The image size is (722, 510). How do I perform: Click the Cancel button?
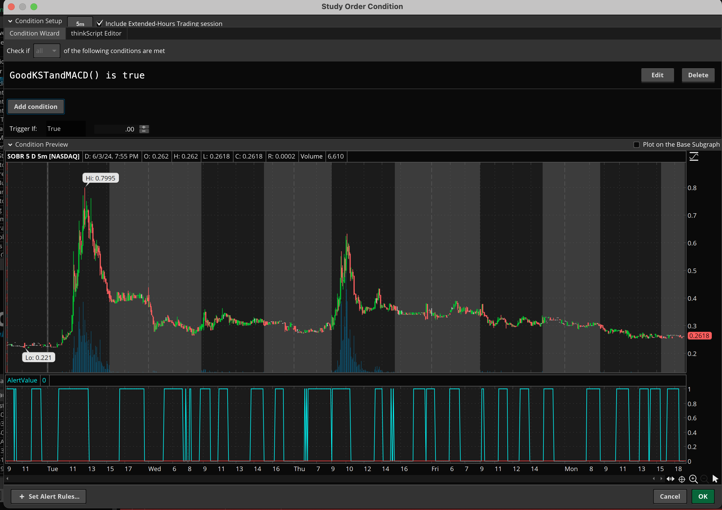tap(670, 496)
